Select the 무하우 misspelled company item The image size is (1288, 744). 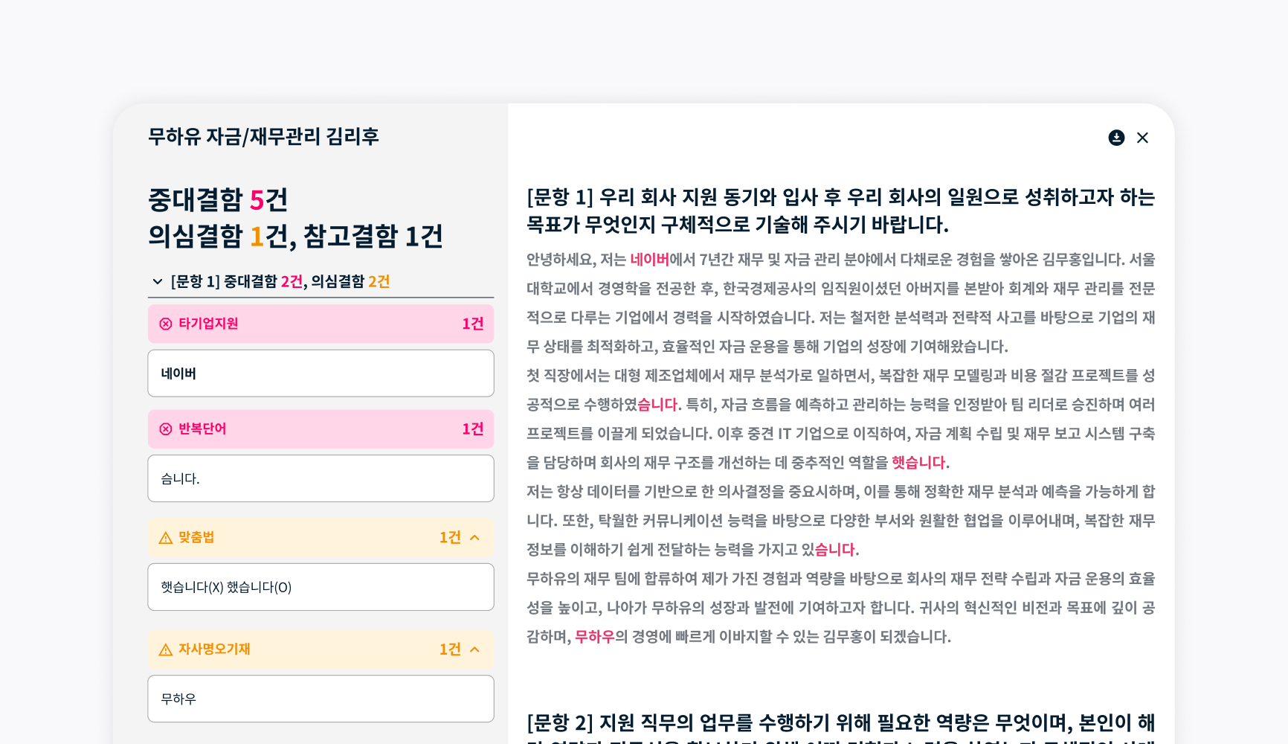click(320, 699)
